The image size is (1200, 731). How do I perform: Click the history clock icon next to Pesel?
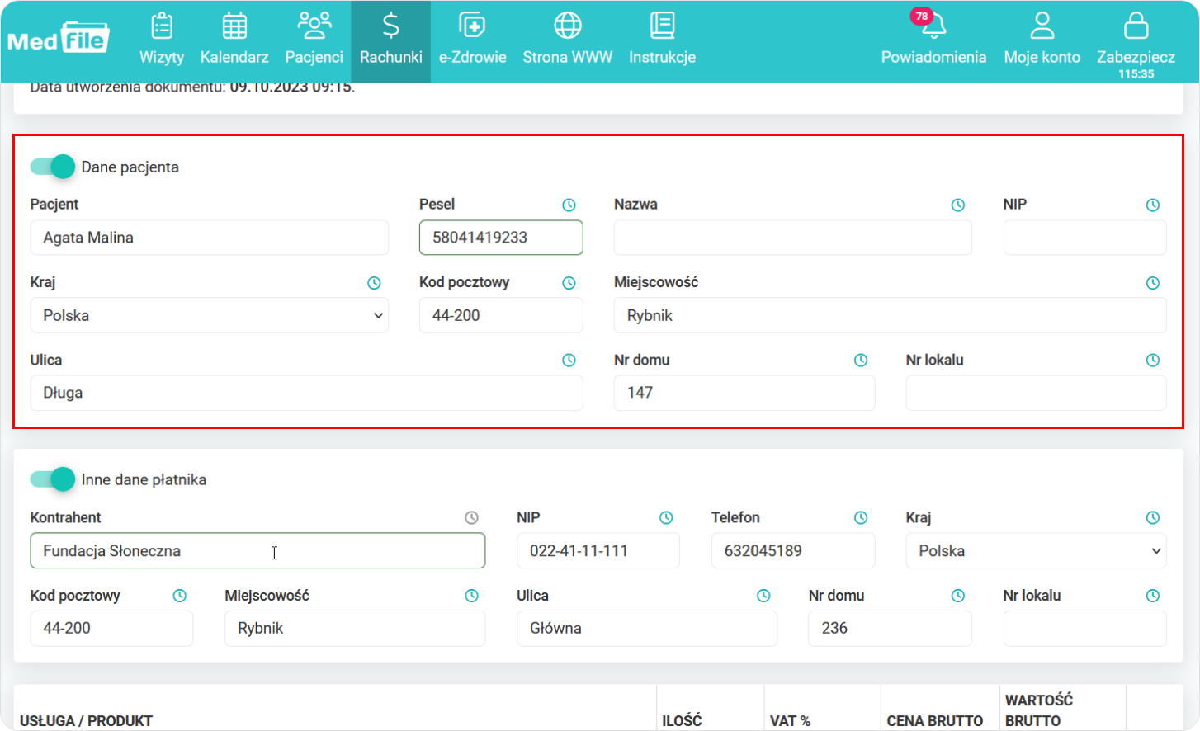point(569,205)
